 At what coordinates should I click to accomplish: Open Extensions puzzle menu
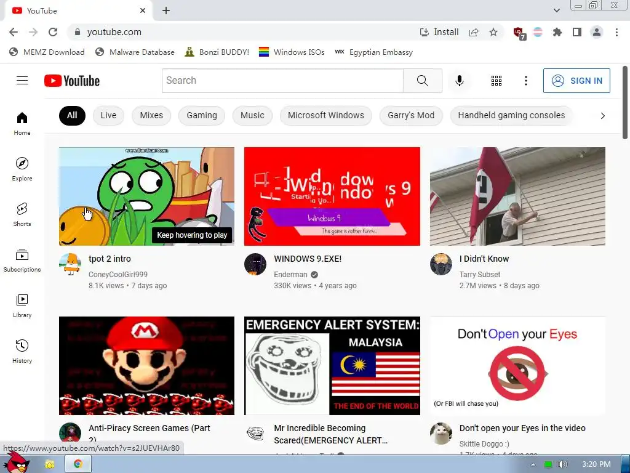557,32
